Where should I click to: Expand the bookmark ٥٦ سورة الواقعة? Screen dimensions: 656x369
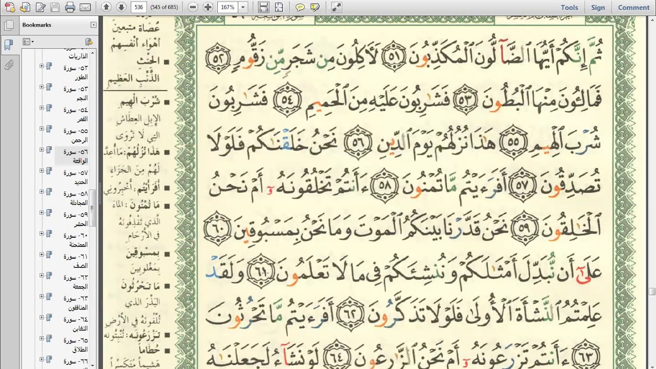[x=42, y=150]
